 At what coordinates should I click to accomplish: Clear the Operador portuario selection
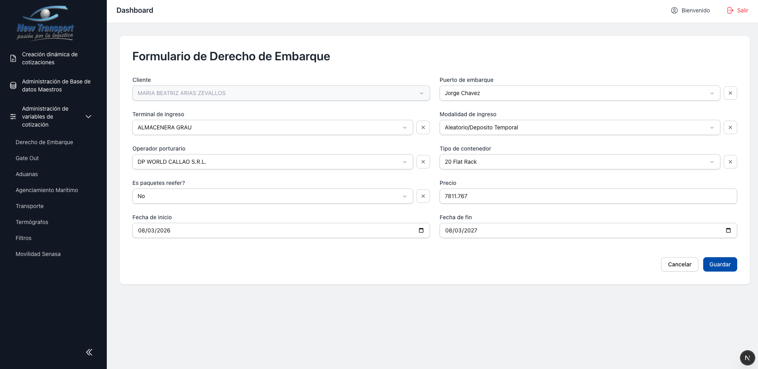[x=423, y=162]
